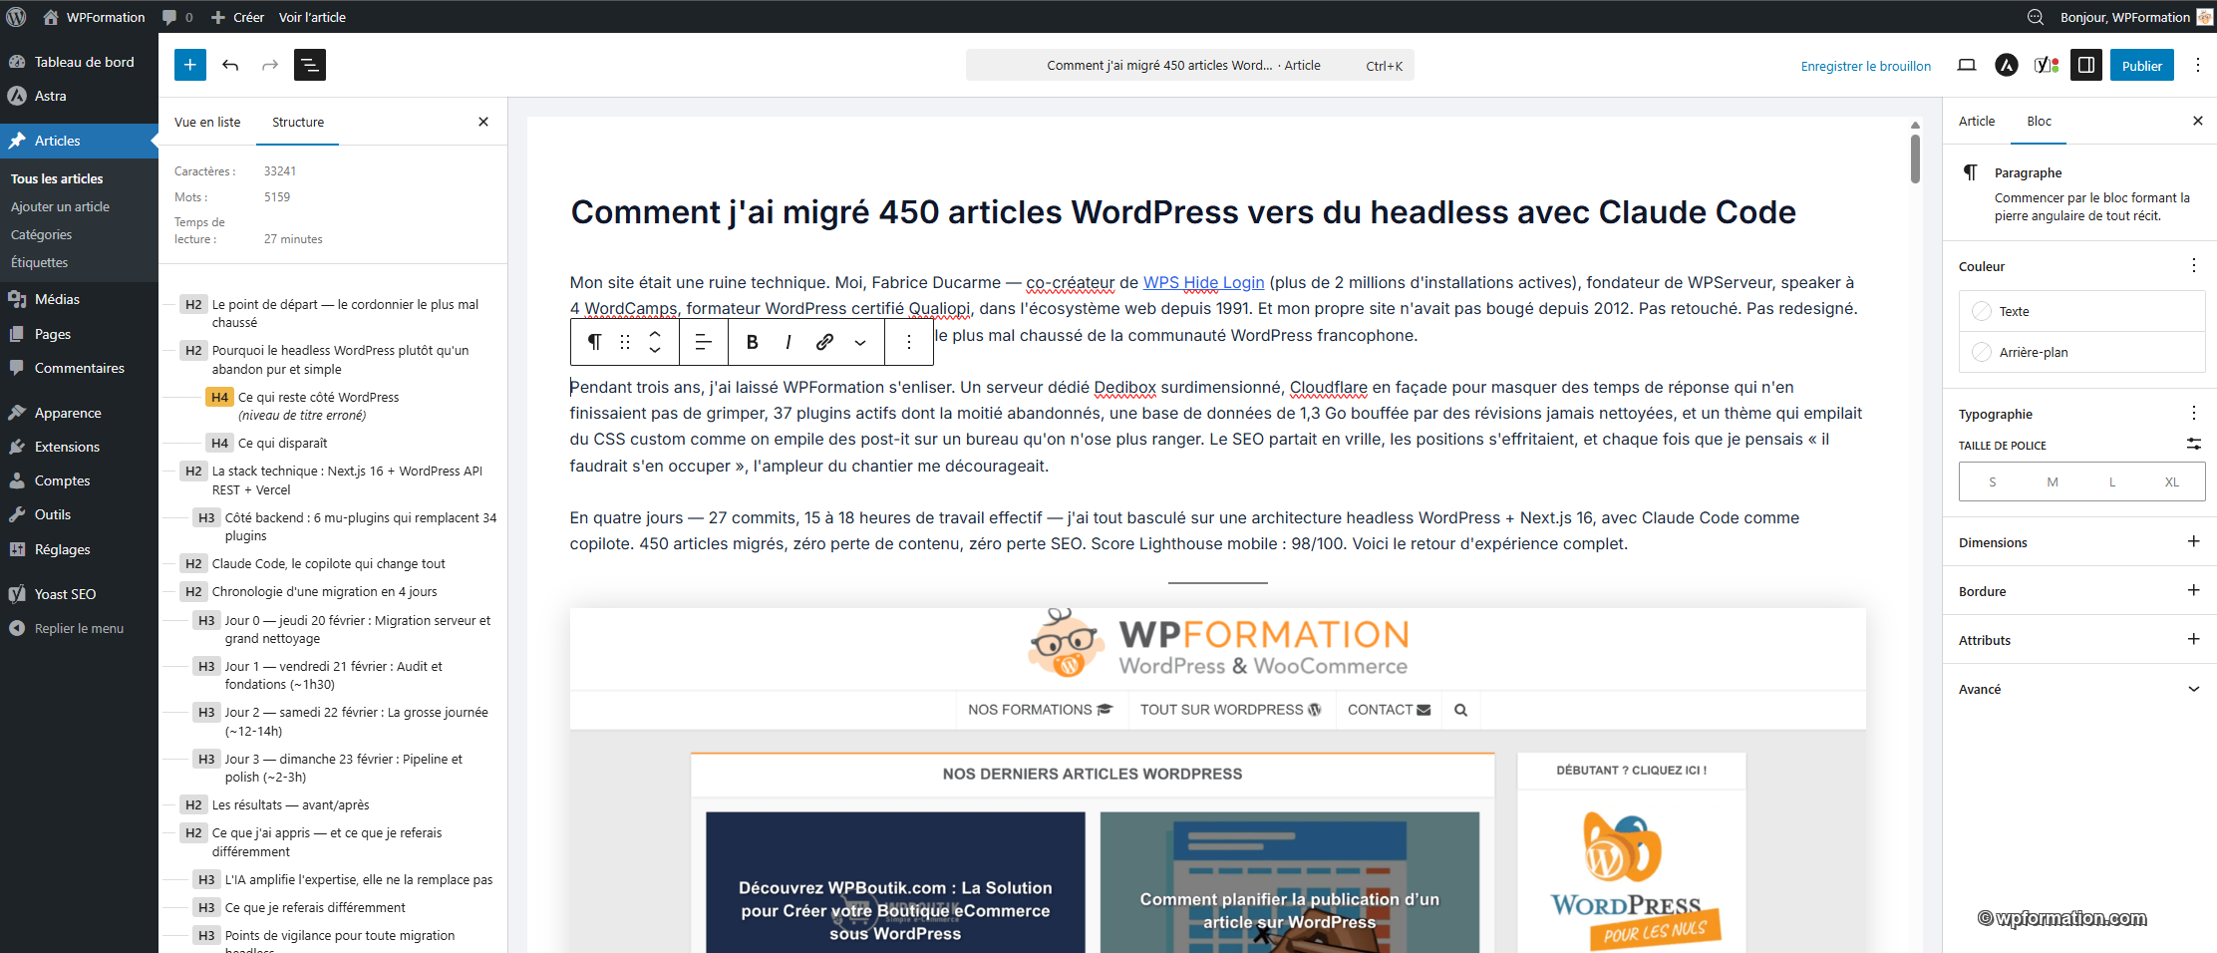2217x953 pixels.
Task: Open more rich text controls chevron
Action: (860, 342)
